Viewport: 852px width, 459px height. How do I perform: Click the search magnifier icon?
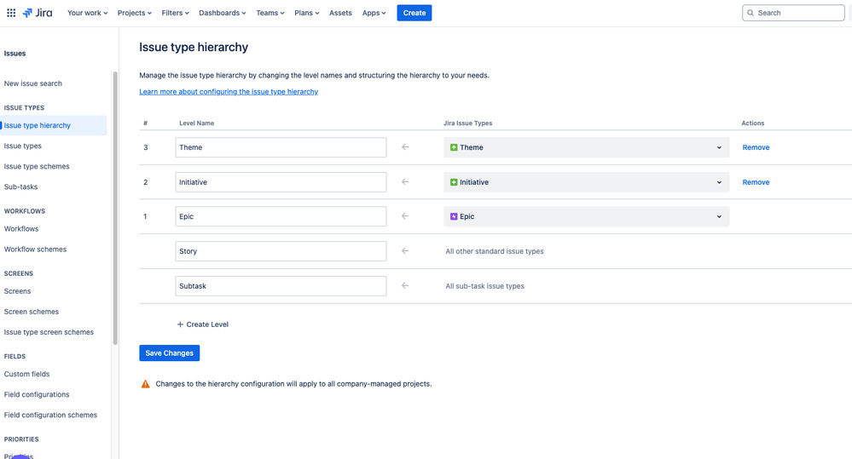(751, 13)
